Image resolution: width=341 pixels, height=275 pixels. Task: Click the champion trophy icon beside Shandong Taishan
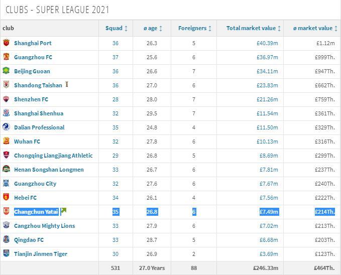[67, 84]
